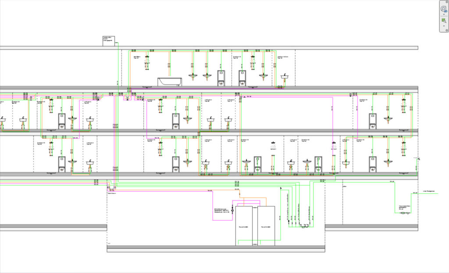The width and height of the screenshot is (449, 273).
Task: Click the outdoor tap on the right exterior wall
Action: (x=419, y=159)
